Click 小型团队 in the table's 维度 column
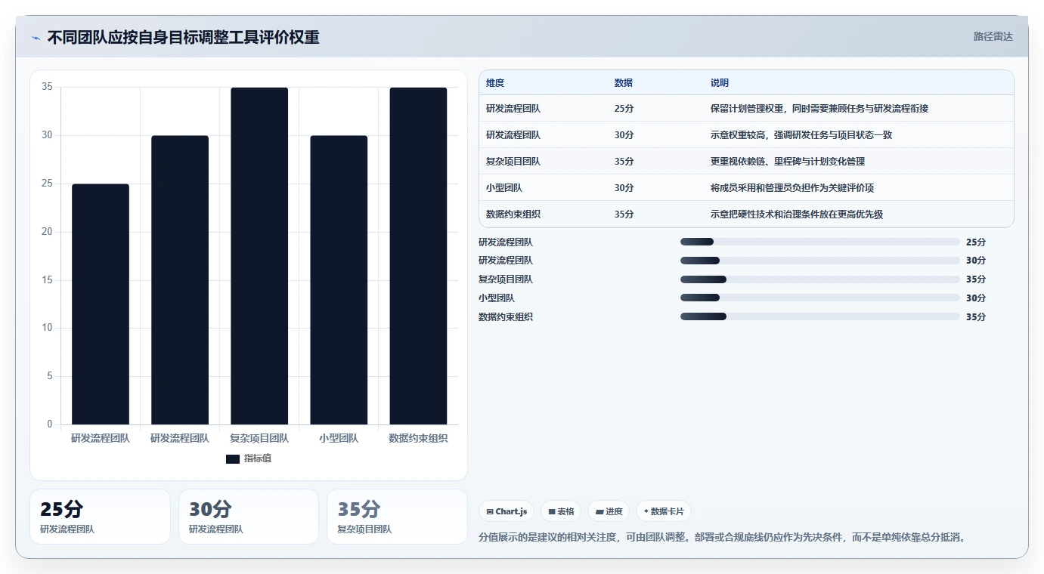The width and height of the screenshot is (1044, 574). (504, 188)
